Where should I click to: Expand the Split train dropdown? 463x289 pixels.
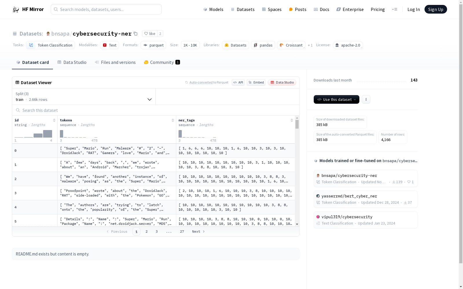84,97
